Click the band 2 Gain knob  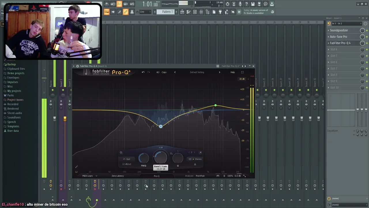[161, 157]
